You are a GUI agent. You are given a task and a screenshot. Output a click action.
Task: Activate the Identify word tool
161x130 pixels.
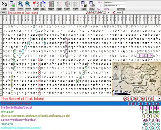tap(59, 4)
